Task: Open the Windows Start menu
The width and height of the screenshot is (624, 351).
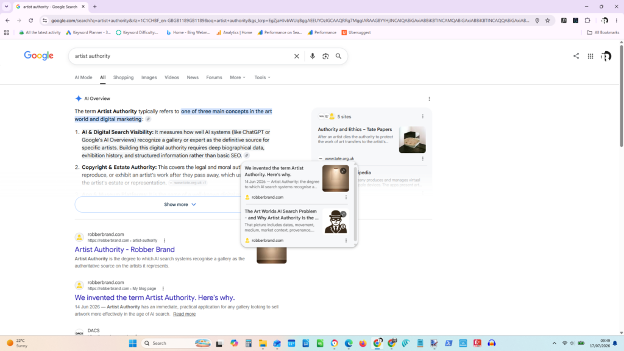Action: click(132, 343)
